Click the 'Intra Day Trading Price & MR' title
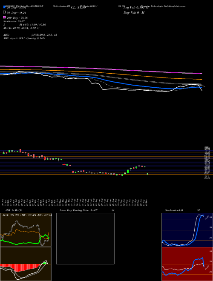The image size is (213, 281). (79, 210)
